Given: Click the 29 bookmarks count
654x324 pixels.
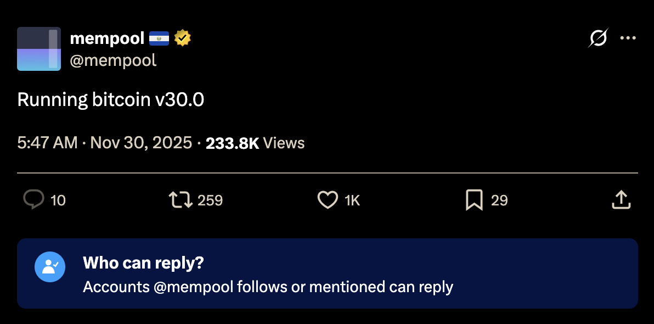Looking at the screenshot, I should [x=499, y=200].
